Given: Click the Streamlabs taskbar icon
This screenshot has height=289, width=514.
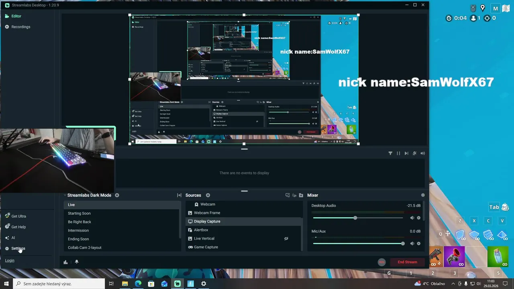Looking at the screenshot, I should 177,284.
